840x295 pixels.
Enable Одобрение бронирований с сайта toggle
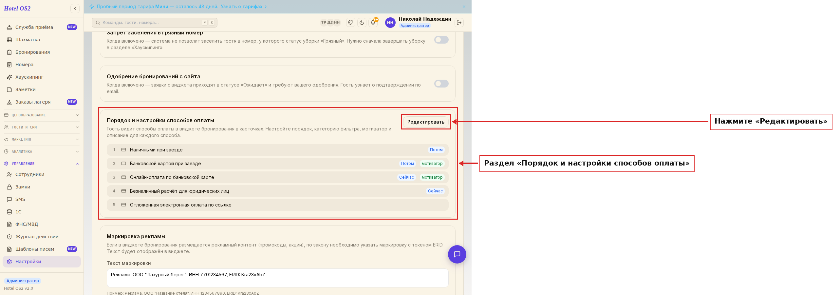click(x=441, y=84)
